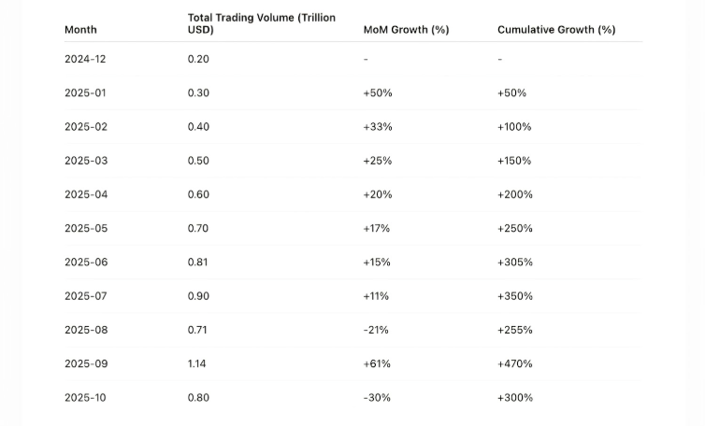Click the +25% MoM growth cell
Screen dimensions: 705x426
[x=378, y=161]
